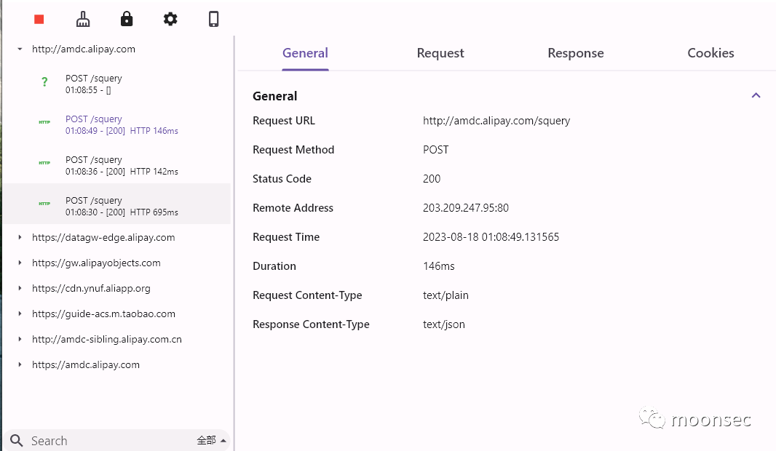The image size is (776, 451).
Task: Select the 01:08:30 POST /squery request
Action: click(121, 206)
